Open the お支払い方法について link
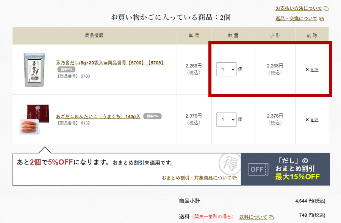Viewport: 341px width, 223px height. click(299, 8)
